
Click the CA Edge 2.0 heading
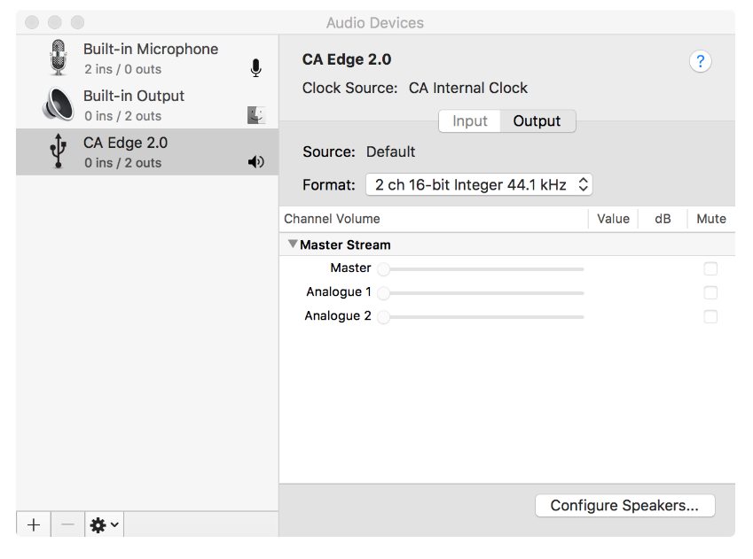(347, 59)
